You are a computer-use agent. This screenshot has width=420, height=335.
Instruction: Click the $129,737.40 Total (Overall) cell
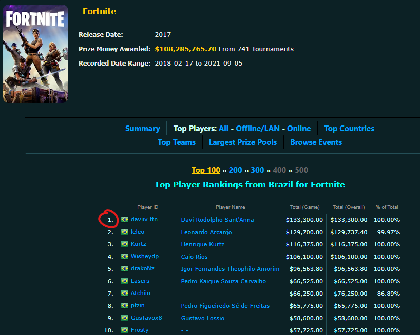pos(349,232)
